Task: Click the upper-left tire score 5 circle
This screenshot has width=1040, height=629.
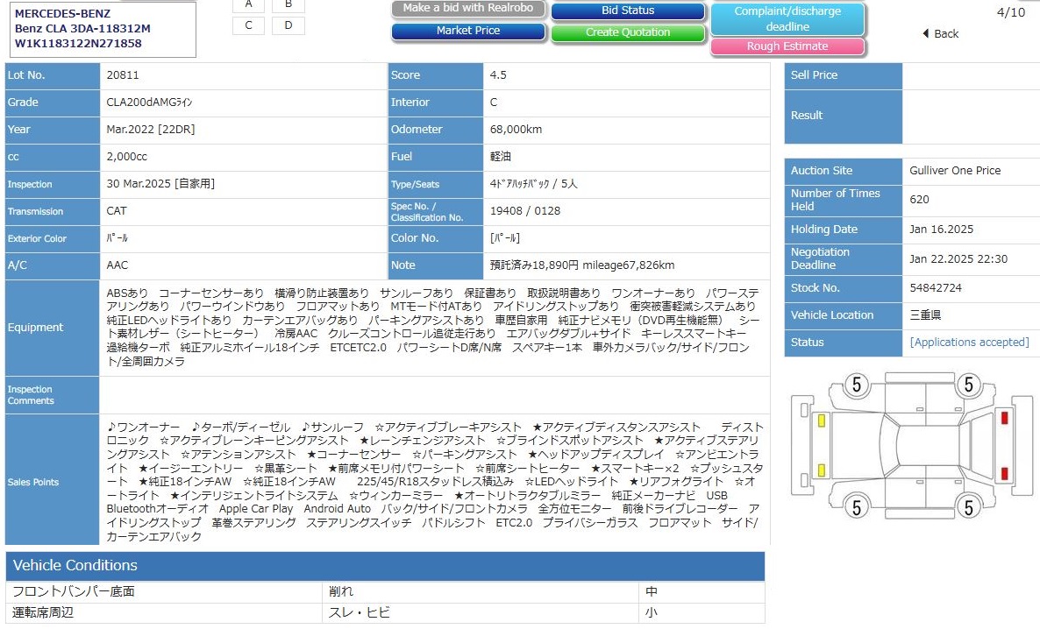Action: (x=856, y=384)
